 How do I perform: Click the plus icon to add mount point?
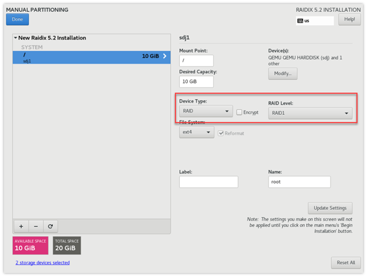coord(21,226)
